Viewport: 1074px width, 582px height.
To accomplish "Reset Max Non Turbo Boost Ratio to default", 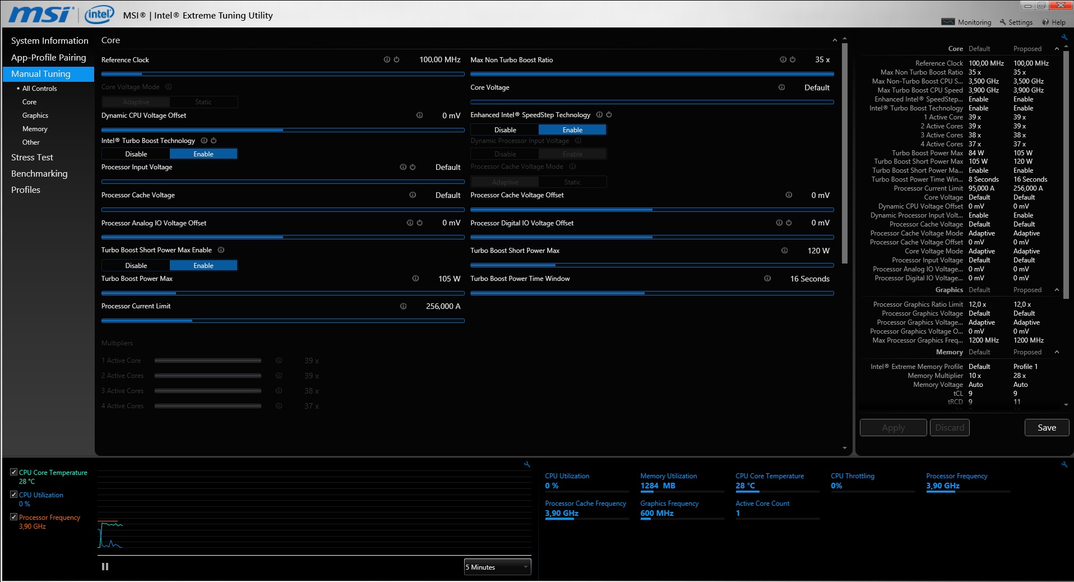I will (793, 59).
